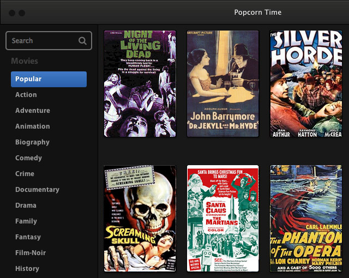Click the first dark window control button

12,13
